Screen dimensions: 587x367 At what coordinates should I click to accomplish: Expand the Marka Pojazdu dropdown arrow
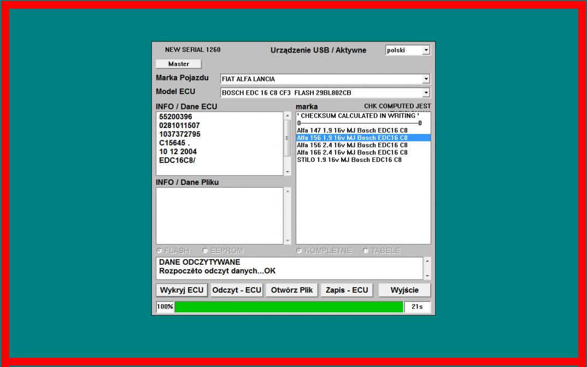[426, 79]
